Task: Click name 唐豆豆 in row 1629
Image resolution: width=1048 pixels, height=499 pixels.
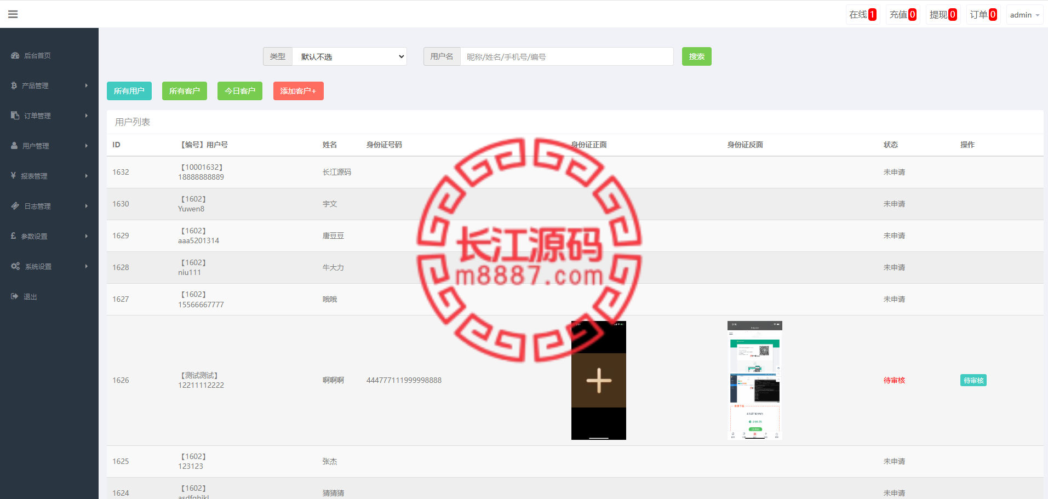Action: [333, 236]
